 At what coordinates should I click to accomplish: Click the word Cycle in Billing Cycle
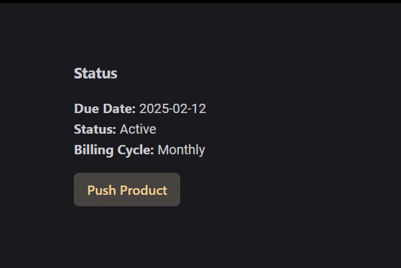click(136, 150)
